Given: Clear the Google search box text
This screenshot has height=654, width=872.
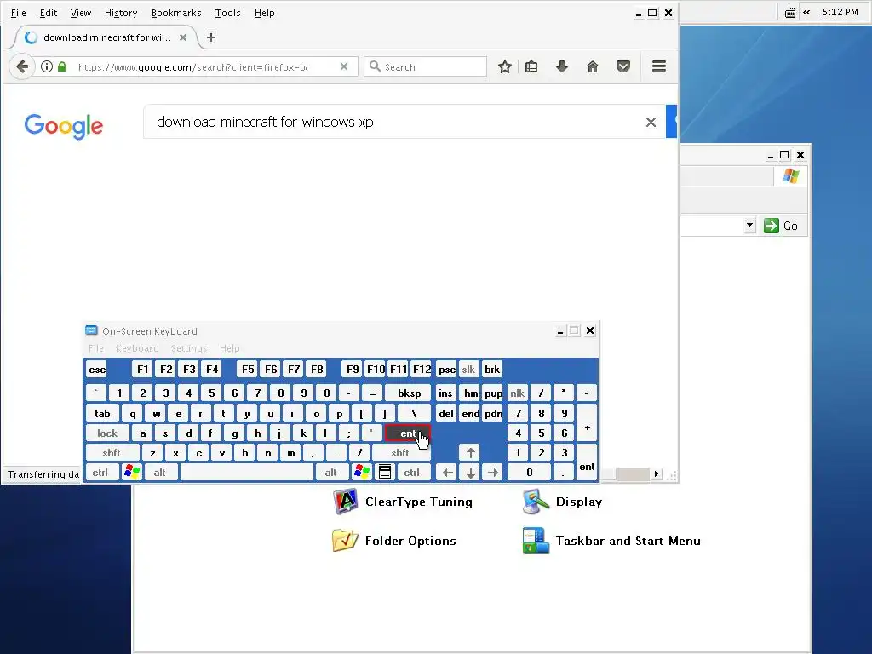Looking at the screenshot, I should (x=651, y=122).
